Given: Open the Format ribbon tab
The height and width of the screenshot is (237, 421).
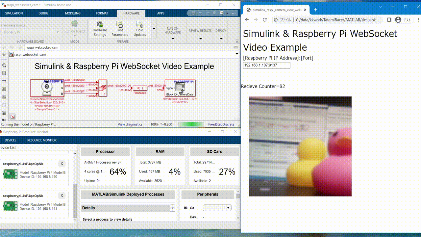Looking at the screenshot, I should [102, 13].
